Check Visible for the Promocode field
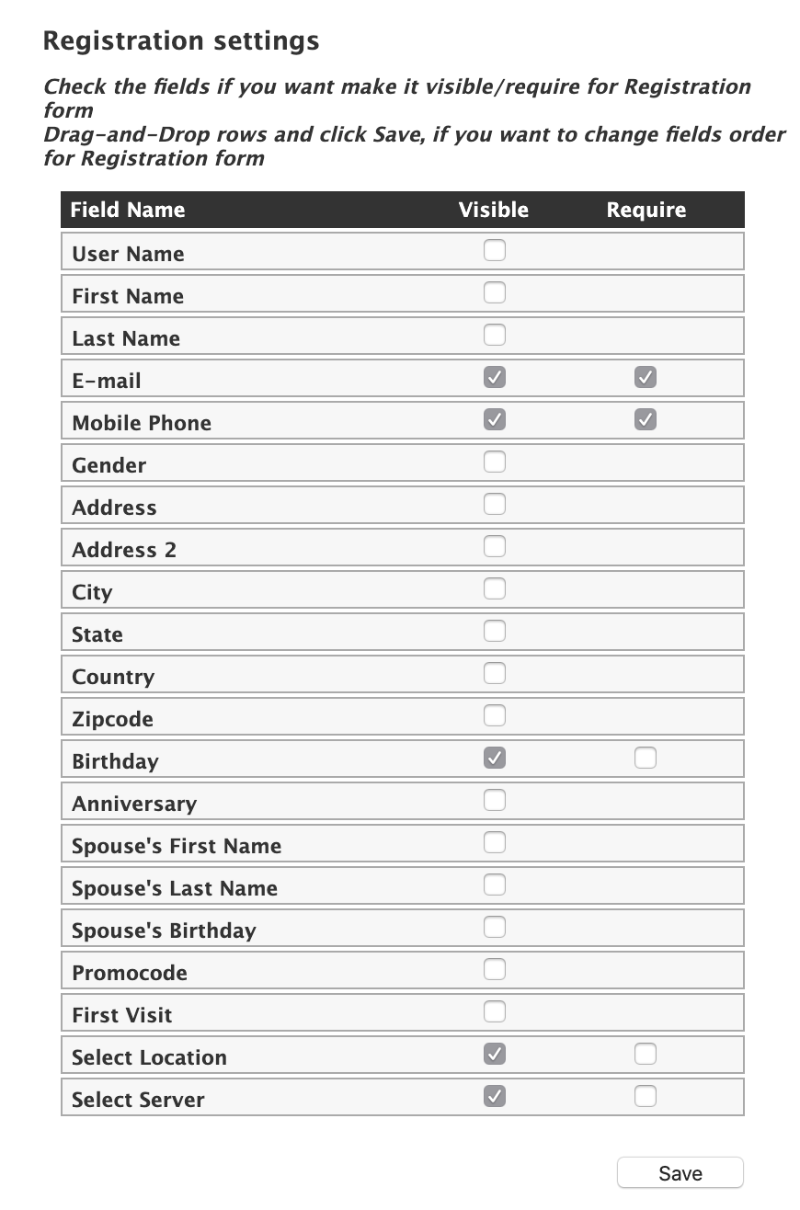 494,969
